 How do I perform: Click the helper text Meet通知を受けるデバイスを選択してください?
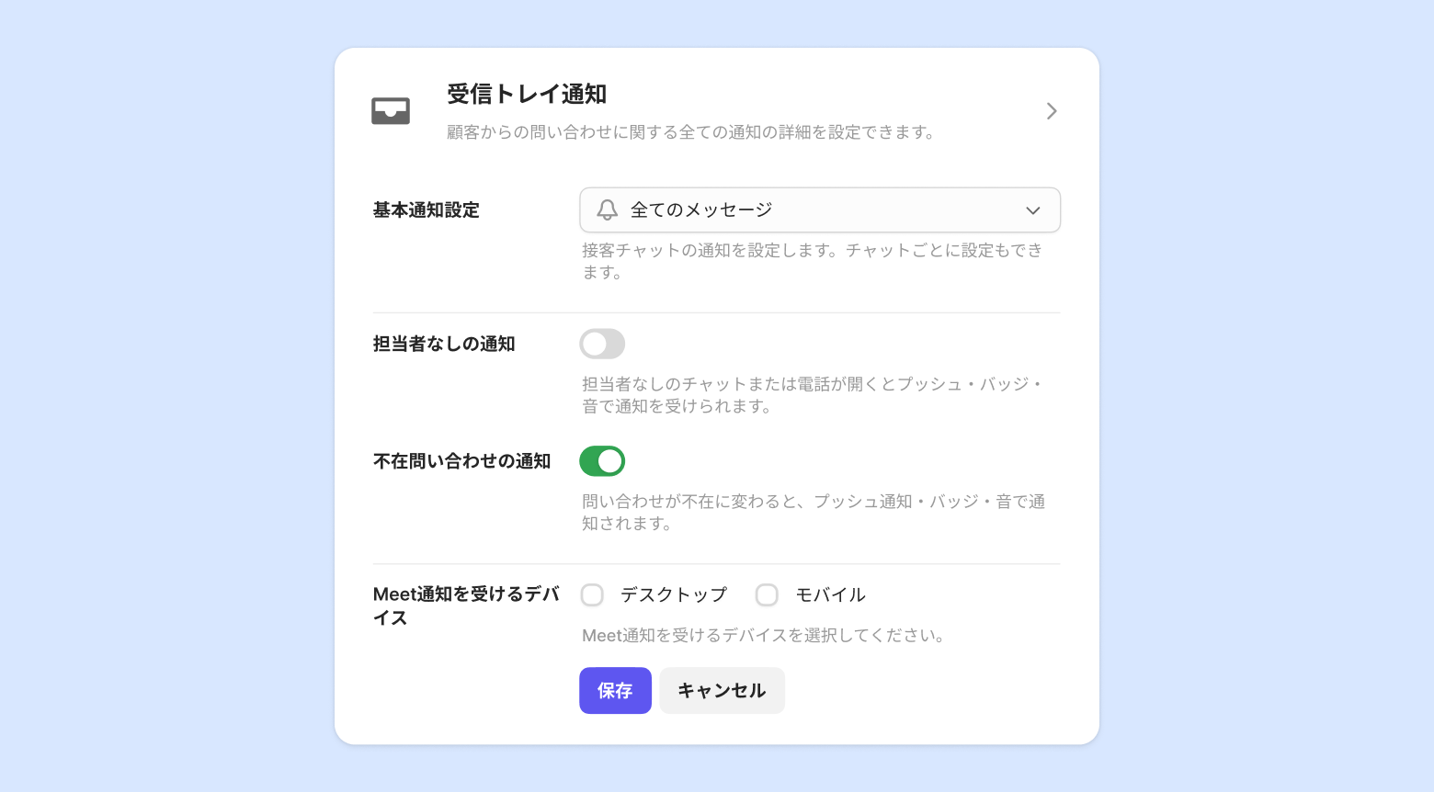pos(763,636)
